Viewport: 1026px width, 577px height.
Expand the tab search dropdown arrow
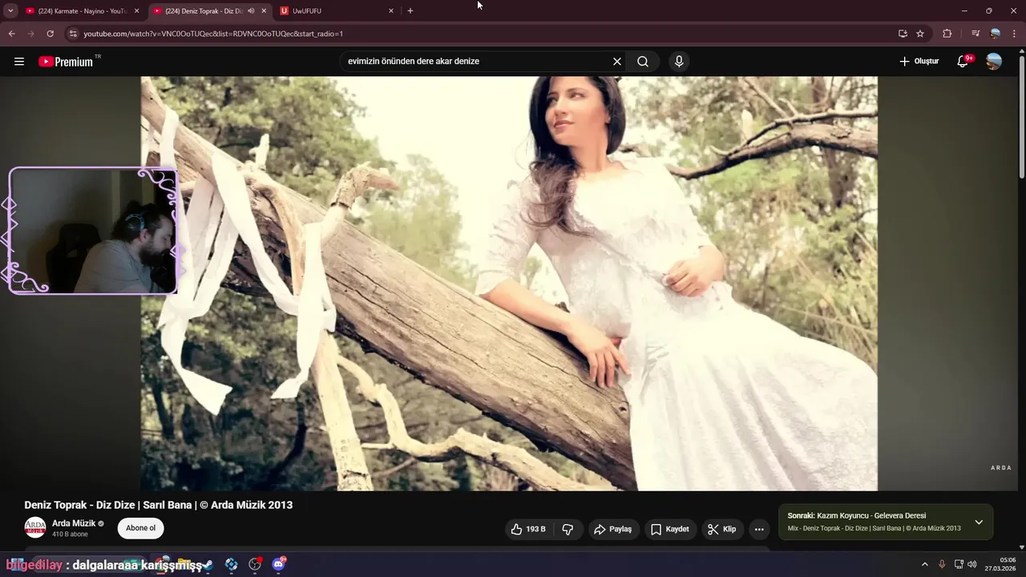pyautogui.click(x=10, y=11)
